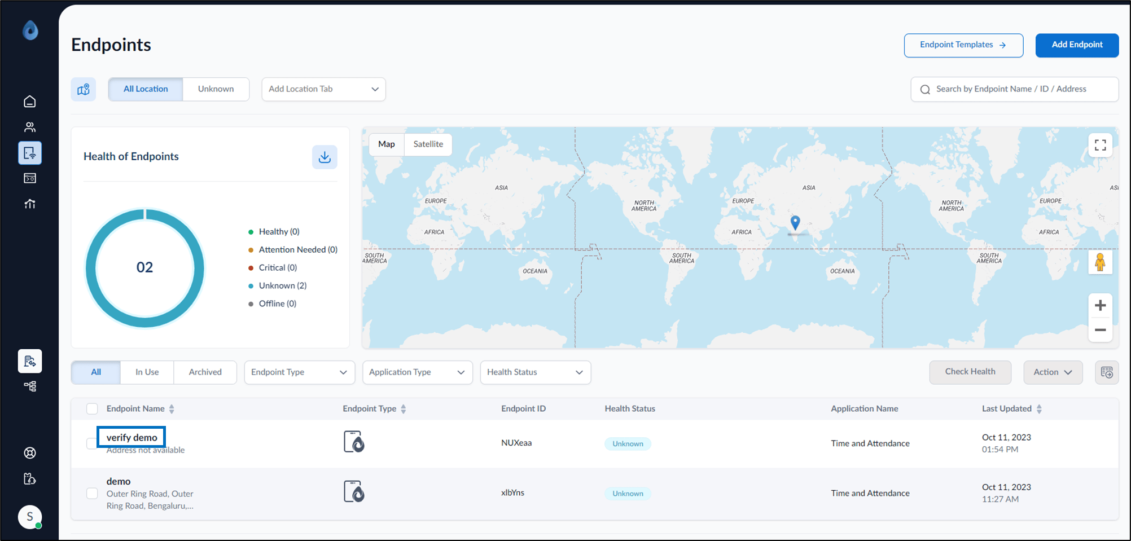Download the Health of Endpoints report

325,157
